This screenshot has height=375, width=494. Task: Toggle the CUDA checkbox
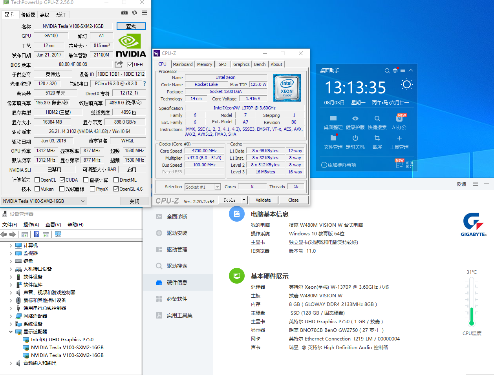tap(62, 180)
